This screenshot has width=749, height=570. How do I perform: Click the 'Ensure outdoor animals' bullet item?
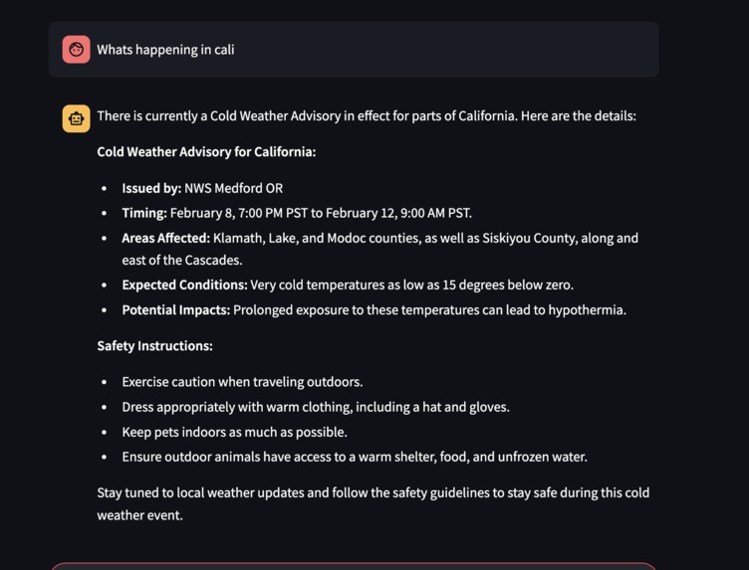355,457
